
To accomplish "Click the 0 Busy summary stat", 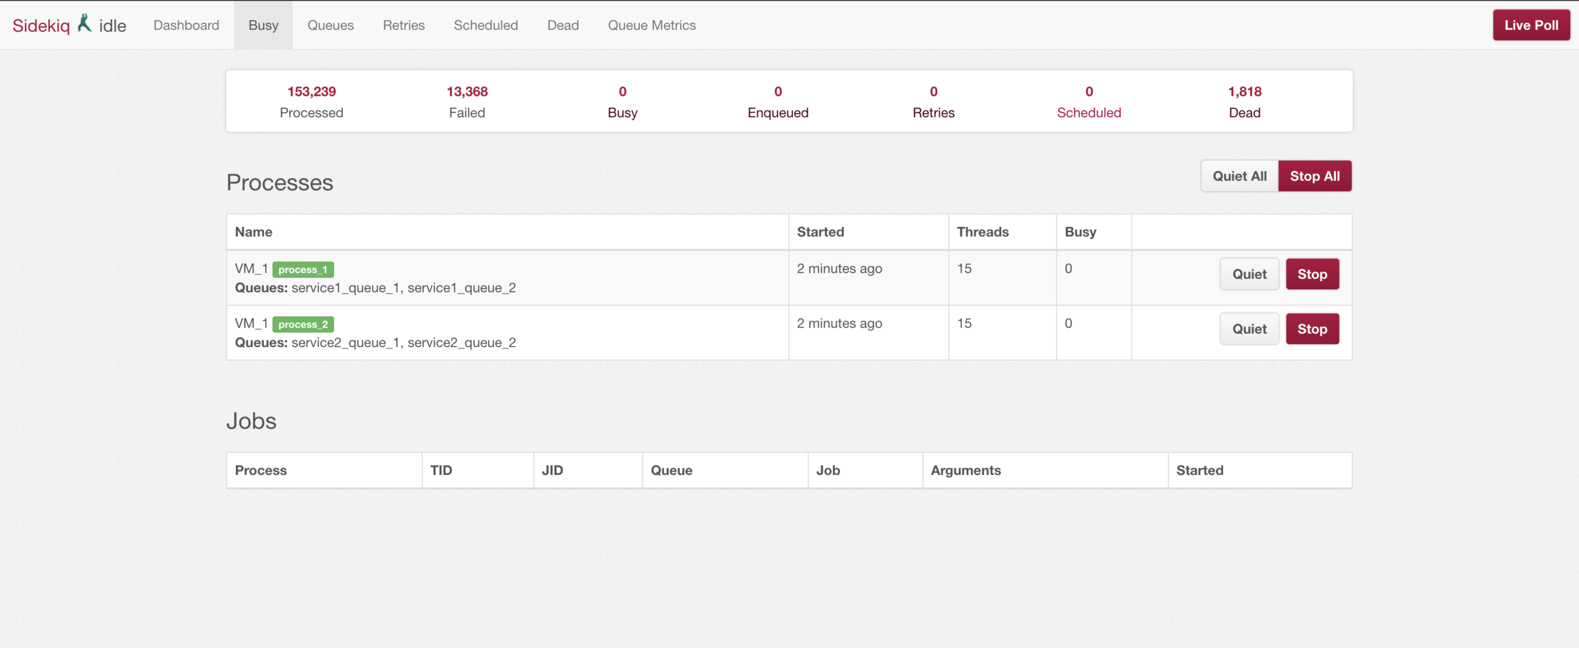I will pos(623,101).
